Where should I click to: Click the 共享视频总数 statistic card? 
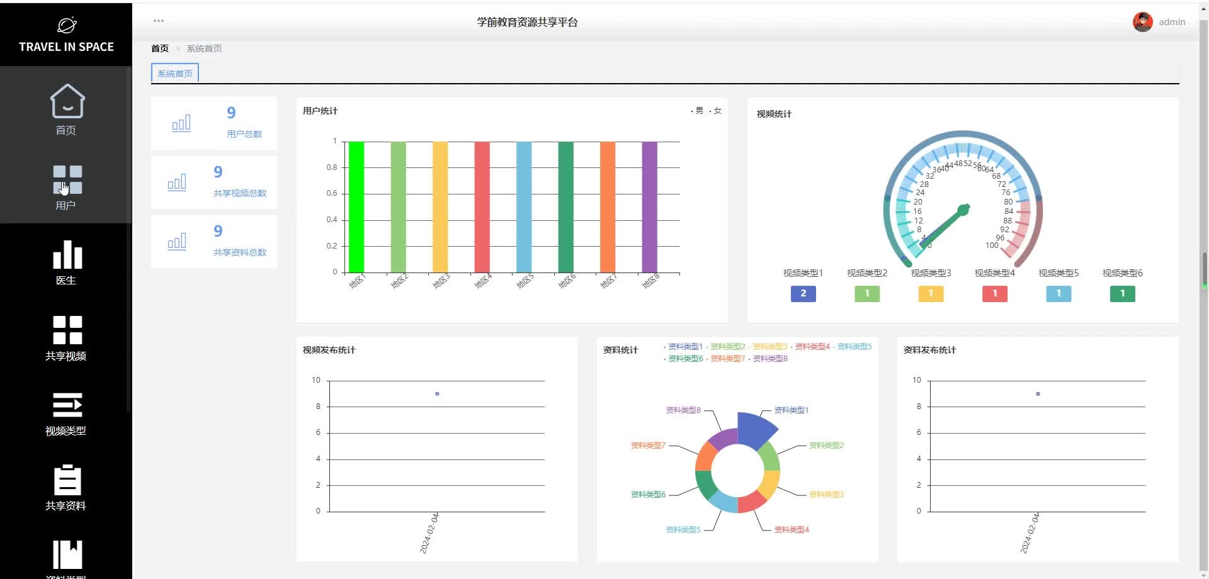tap(214, 183)
